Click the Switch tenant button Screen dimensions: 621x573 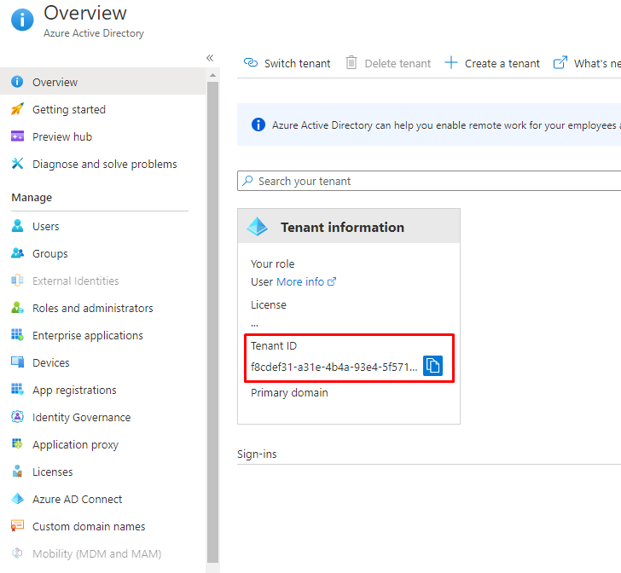point(287,63)
